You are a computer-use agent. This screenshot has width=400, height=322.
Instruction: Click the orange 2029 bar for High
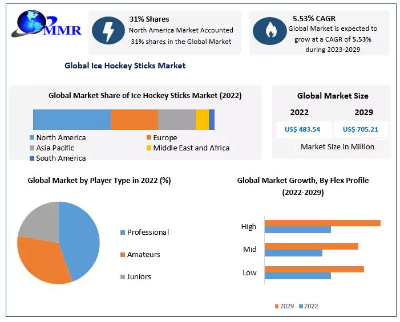coord(322,223)
